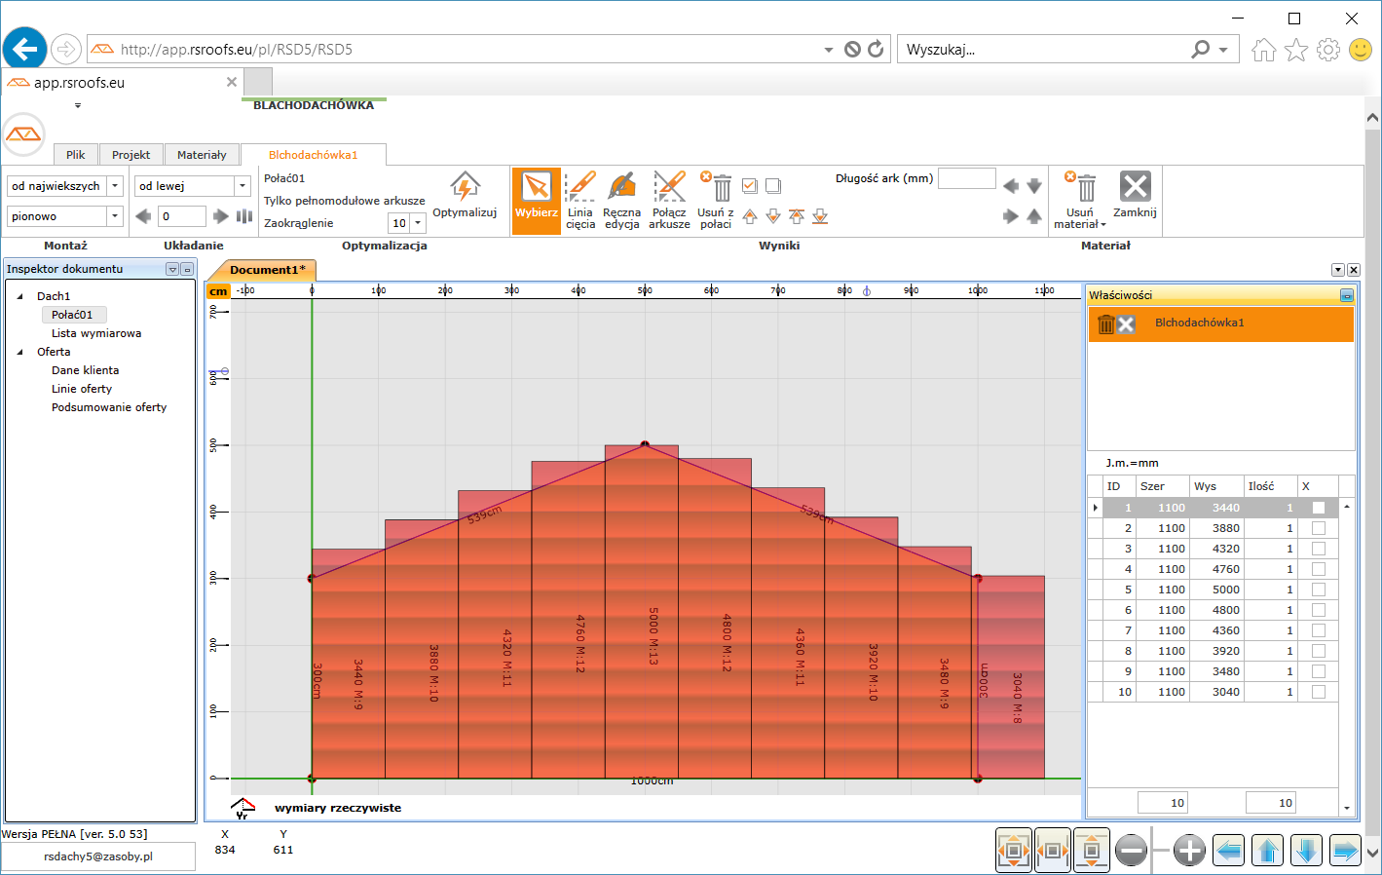This screenshot has height=875, width=1382.
Task: Click the Zamknij close material icon
Action: tap(1135, 187)
